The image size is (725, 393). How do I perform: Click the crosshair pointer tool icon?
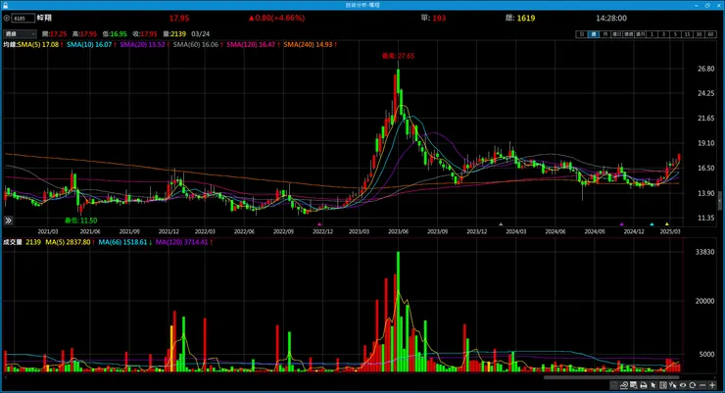point(673,385)
